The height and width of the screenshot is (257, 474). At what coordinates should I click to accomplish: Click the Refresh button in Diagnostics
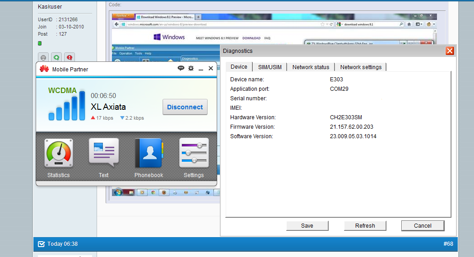(x=365, y=225)
